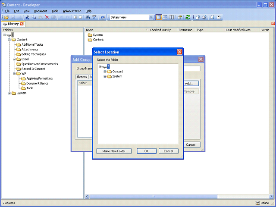Click the red Delete X icon
276x207 pixels.
[x=47, y=17]
